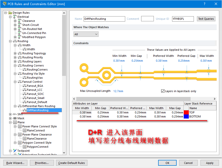Click the Design Rules root icon
The width and height of the screenshot is (222, 168).
pyautogui.click(x=10, y=13)
